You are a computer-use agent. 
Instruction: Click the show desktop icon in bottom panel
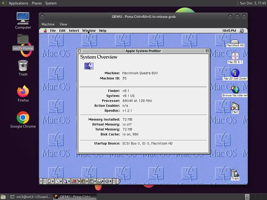[3, 197]
